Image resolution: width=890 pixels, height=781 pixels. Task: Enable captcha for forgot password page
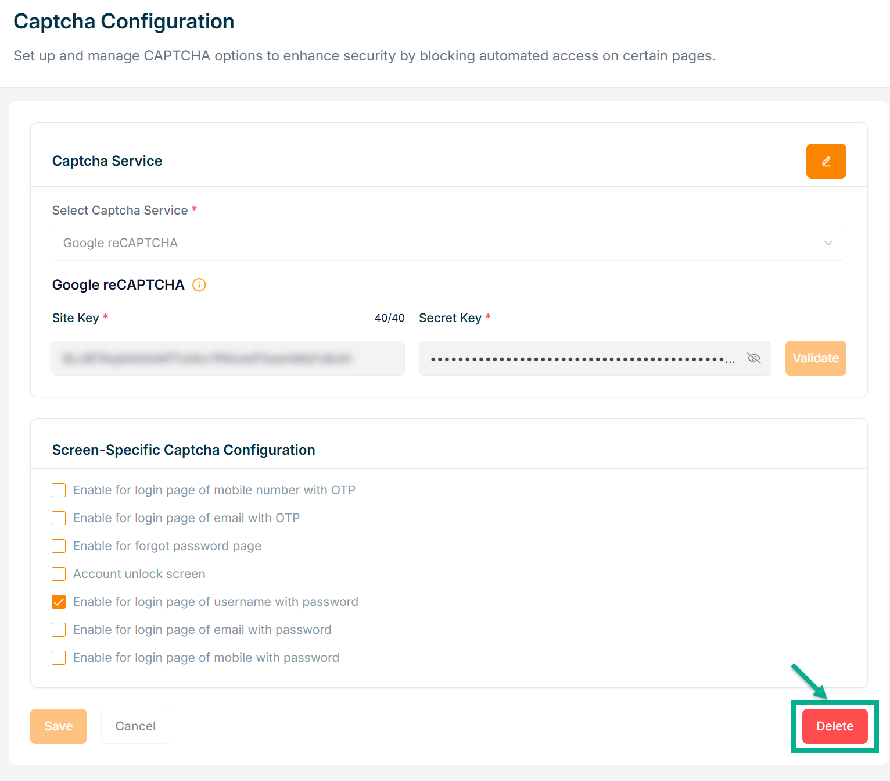(59, 546)
